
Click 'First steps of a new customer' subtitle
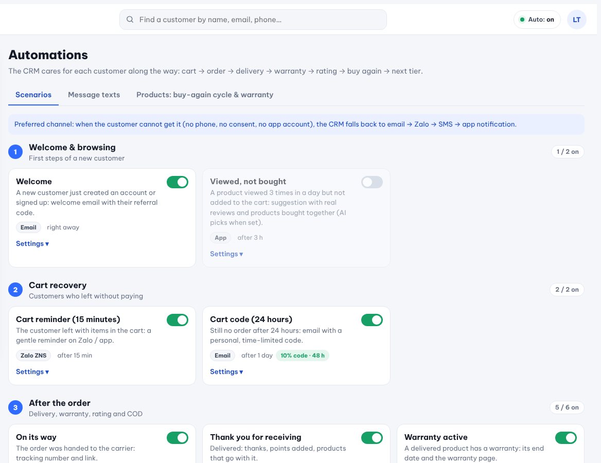[x=77, y=158]
